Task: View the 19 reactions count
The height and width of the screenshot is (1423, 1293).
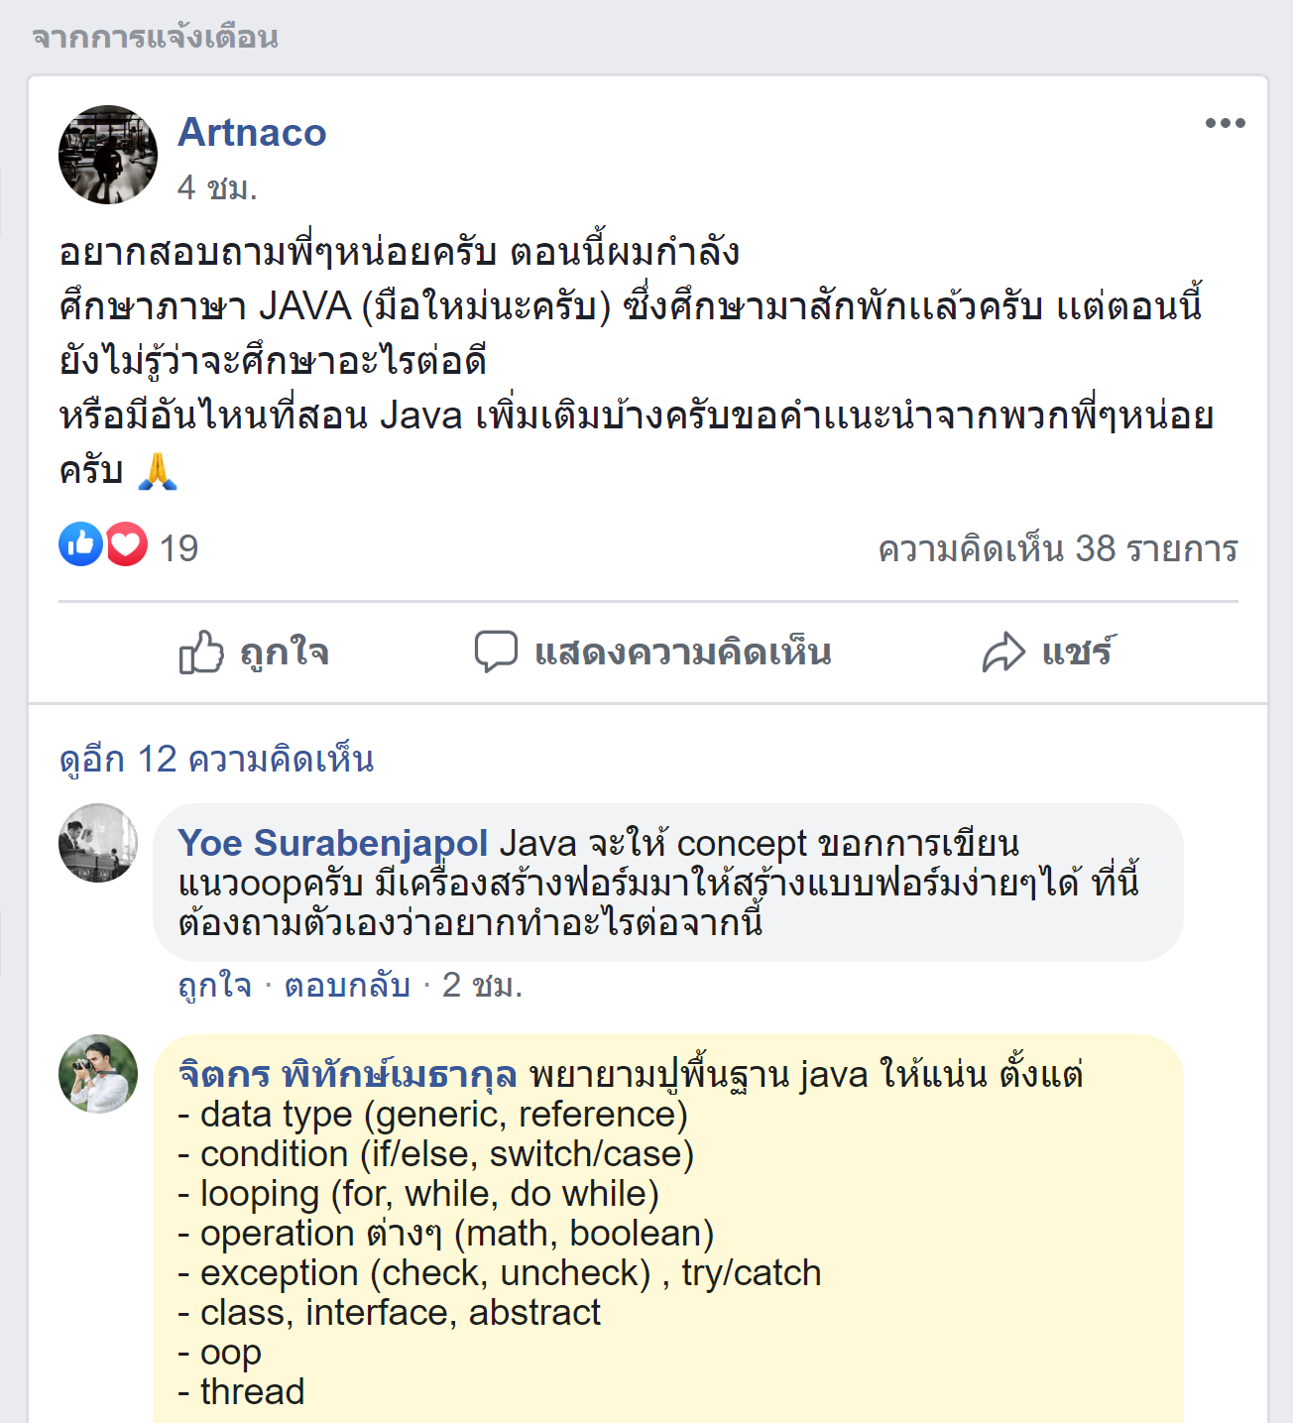Action: [x=179, y=548]
